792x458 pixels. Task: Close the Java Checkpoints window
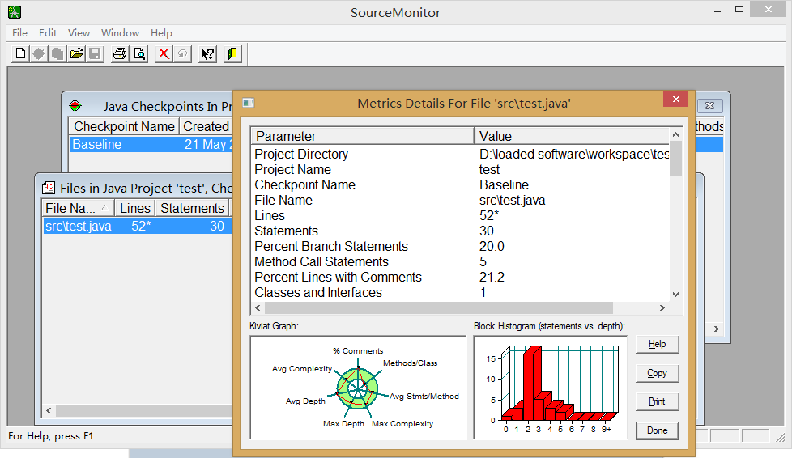point(709,105)
